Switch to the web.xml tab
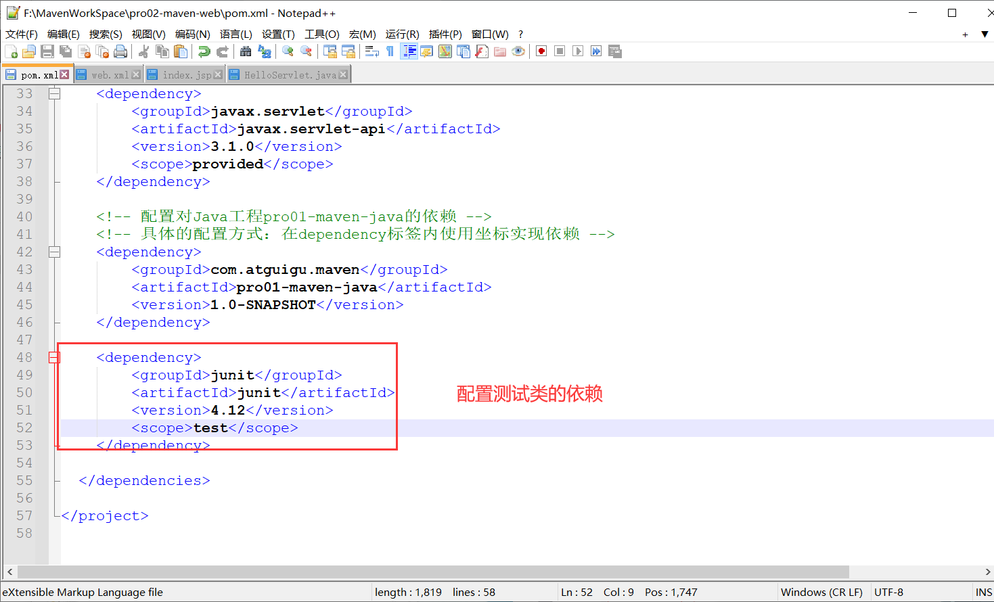This screenshot has width=994, height=602. (110, 75)
